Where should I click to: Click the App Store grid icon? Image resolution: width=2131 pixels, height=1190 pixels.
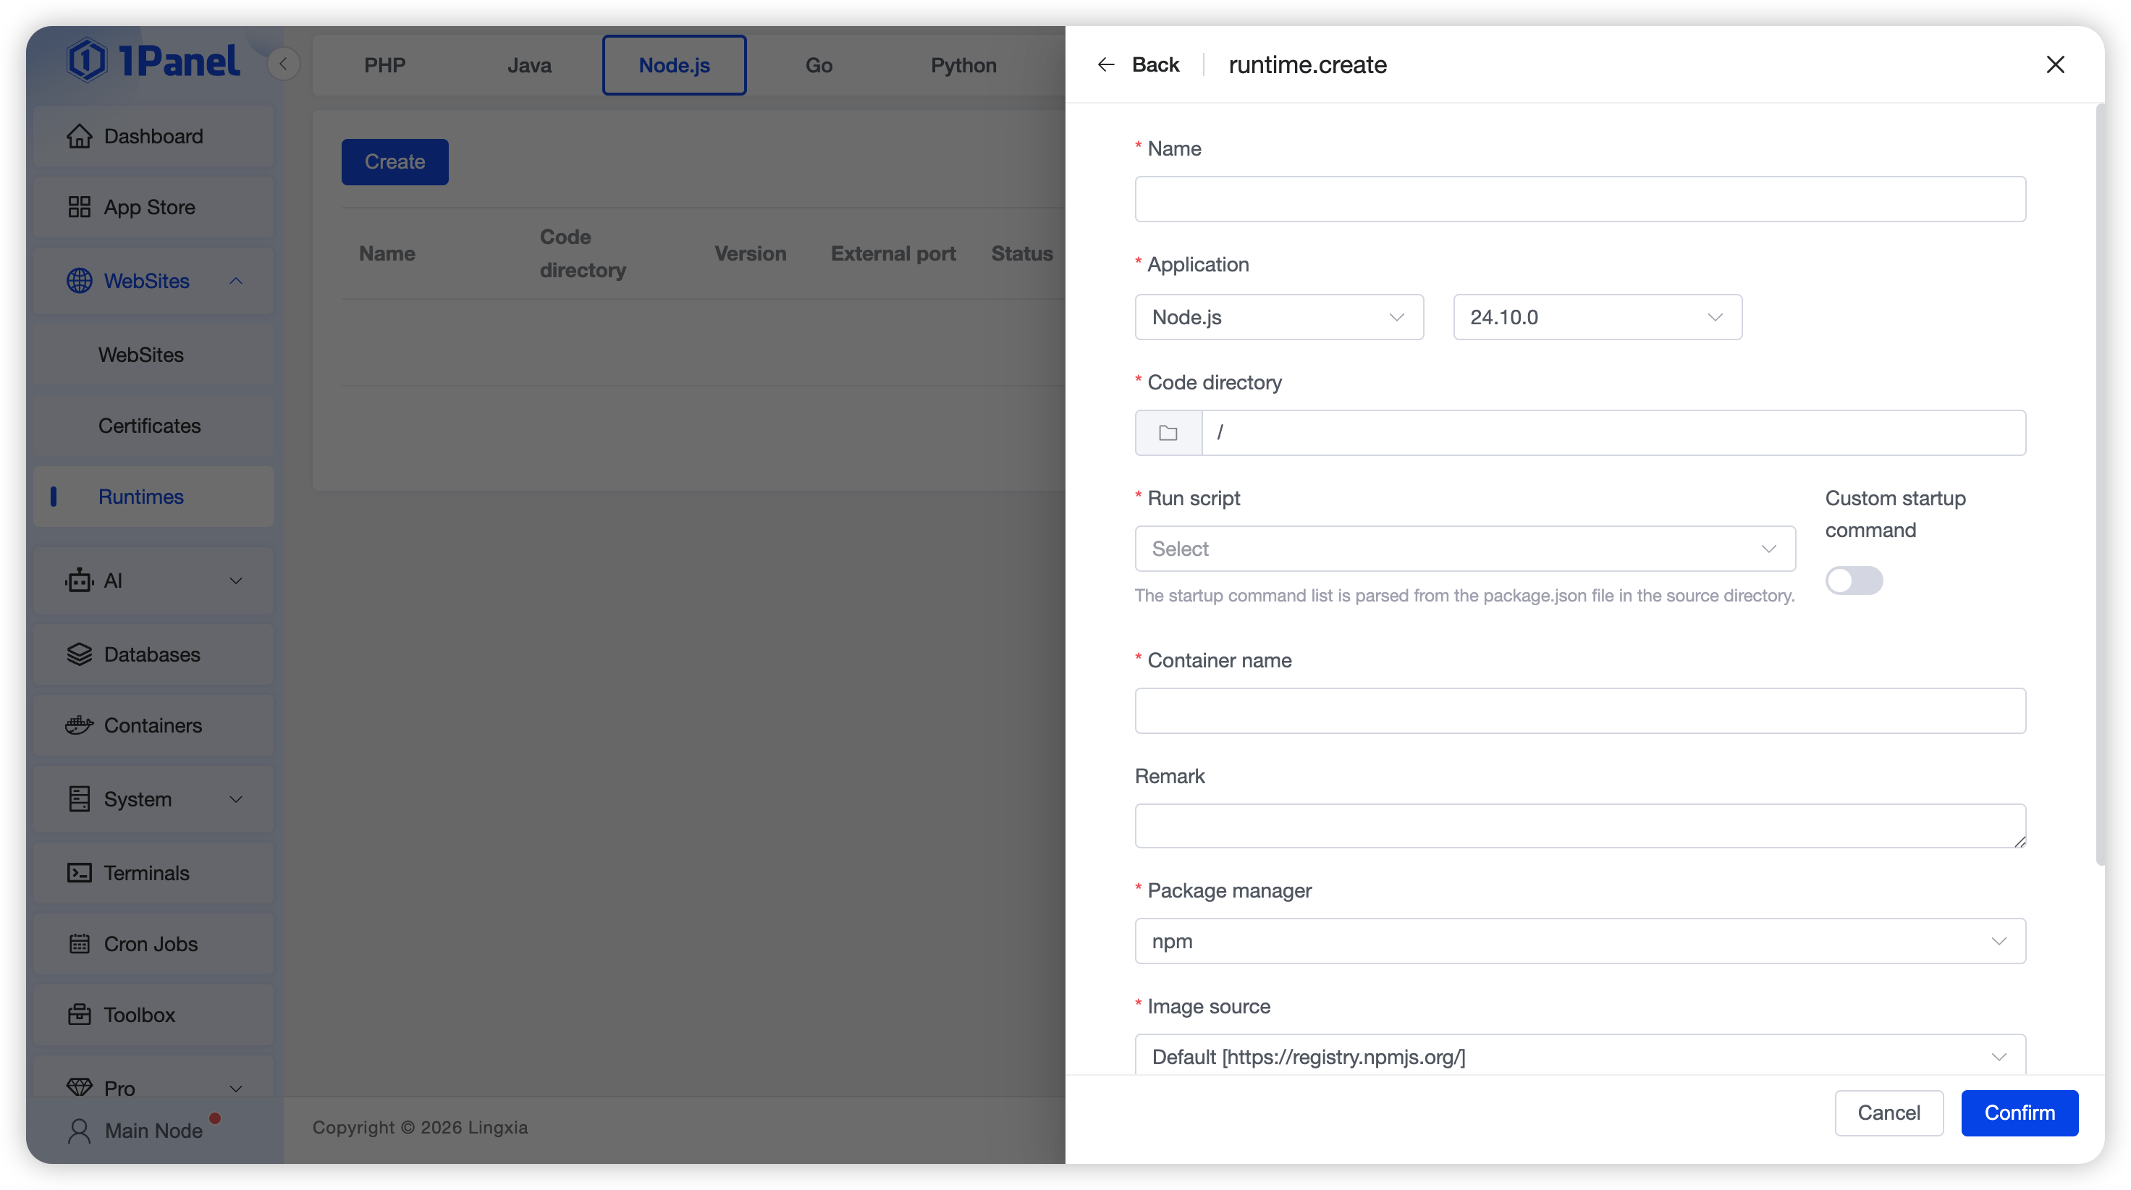(x=80, y=207)
